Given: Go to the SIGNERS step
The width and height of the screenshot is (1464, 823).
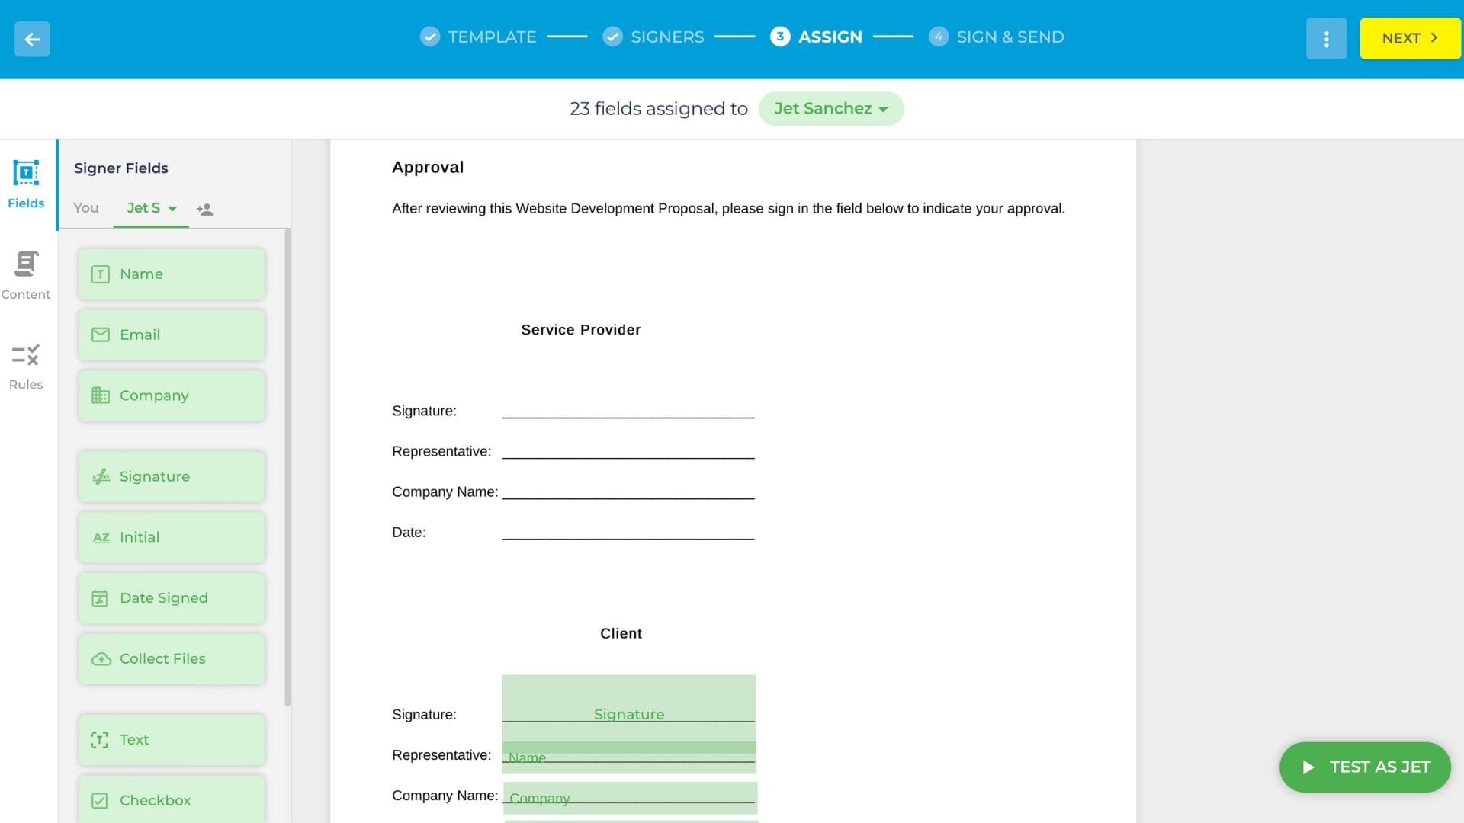Looking at the screenshot, I should coord(653,37).
